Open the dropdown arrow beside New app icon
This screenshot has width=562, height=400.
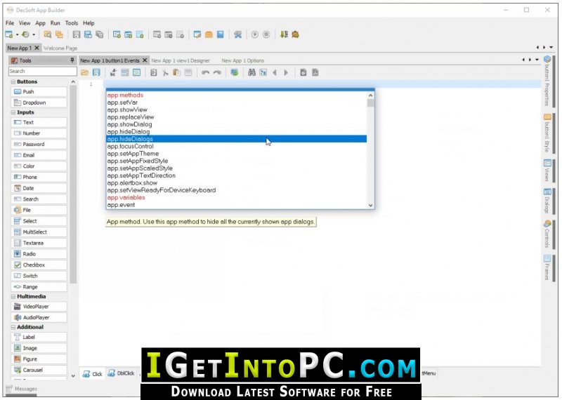click(x=17, y=34)
